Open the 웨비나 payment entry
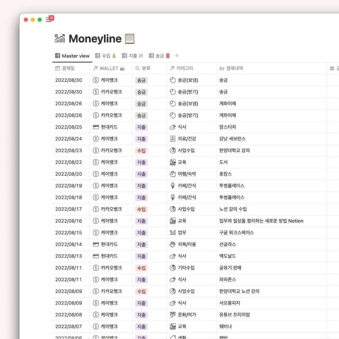The height and width of the screenshot is (339, 339). (x=225, y=326)
